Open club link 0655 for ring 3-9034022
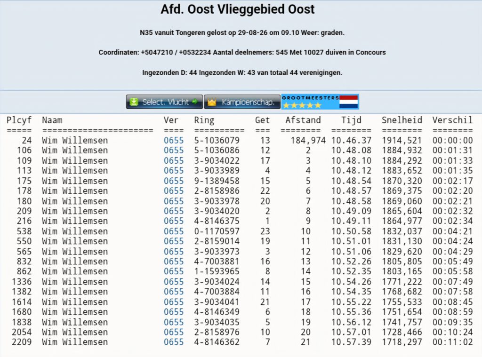The height and width of the screenshot is (357, 482). 174,160
